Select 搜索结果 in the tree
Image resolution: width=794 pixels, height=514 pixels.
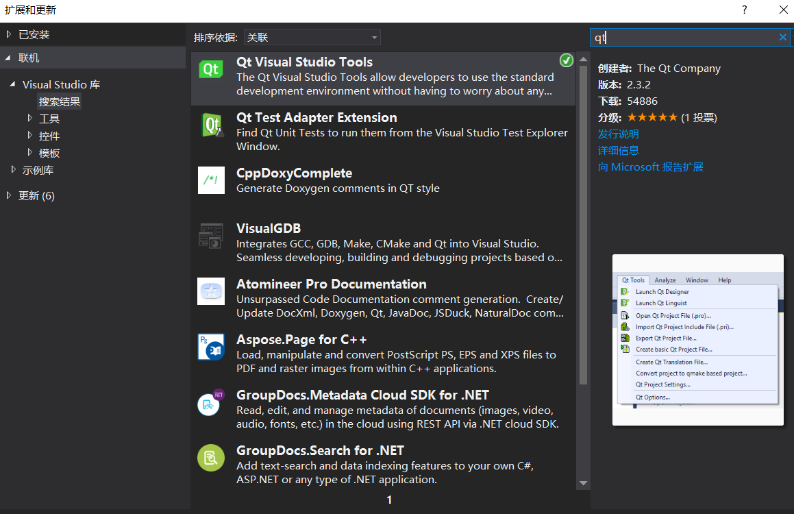(60, 102)
